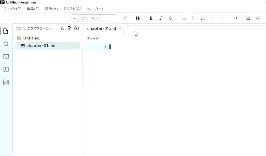Open the ファイル(F) menu
The height and width of the screenshot is (156, 266).
[x=13, y=9]
